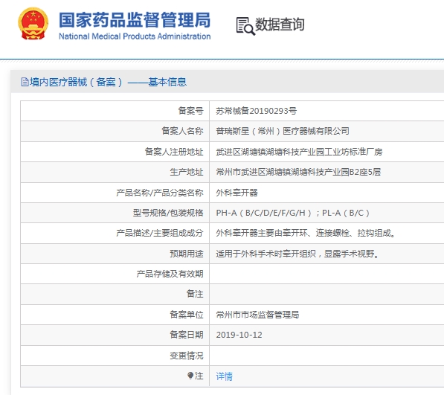444x395 pixels.
Task: Click the 境内医疗器械（备案）——基本信息 heading
Action: pyautogui.click(x=108, y=82)
